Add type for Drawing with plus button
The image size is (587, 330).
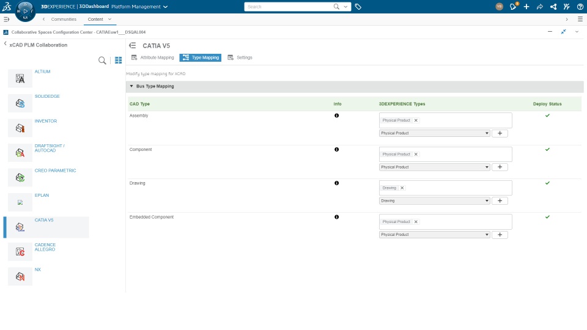(x=500, y=200)
